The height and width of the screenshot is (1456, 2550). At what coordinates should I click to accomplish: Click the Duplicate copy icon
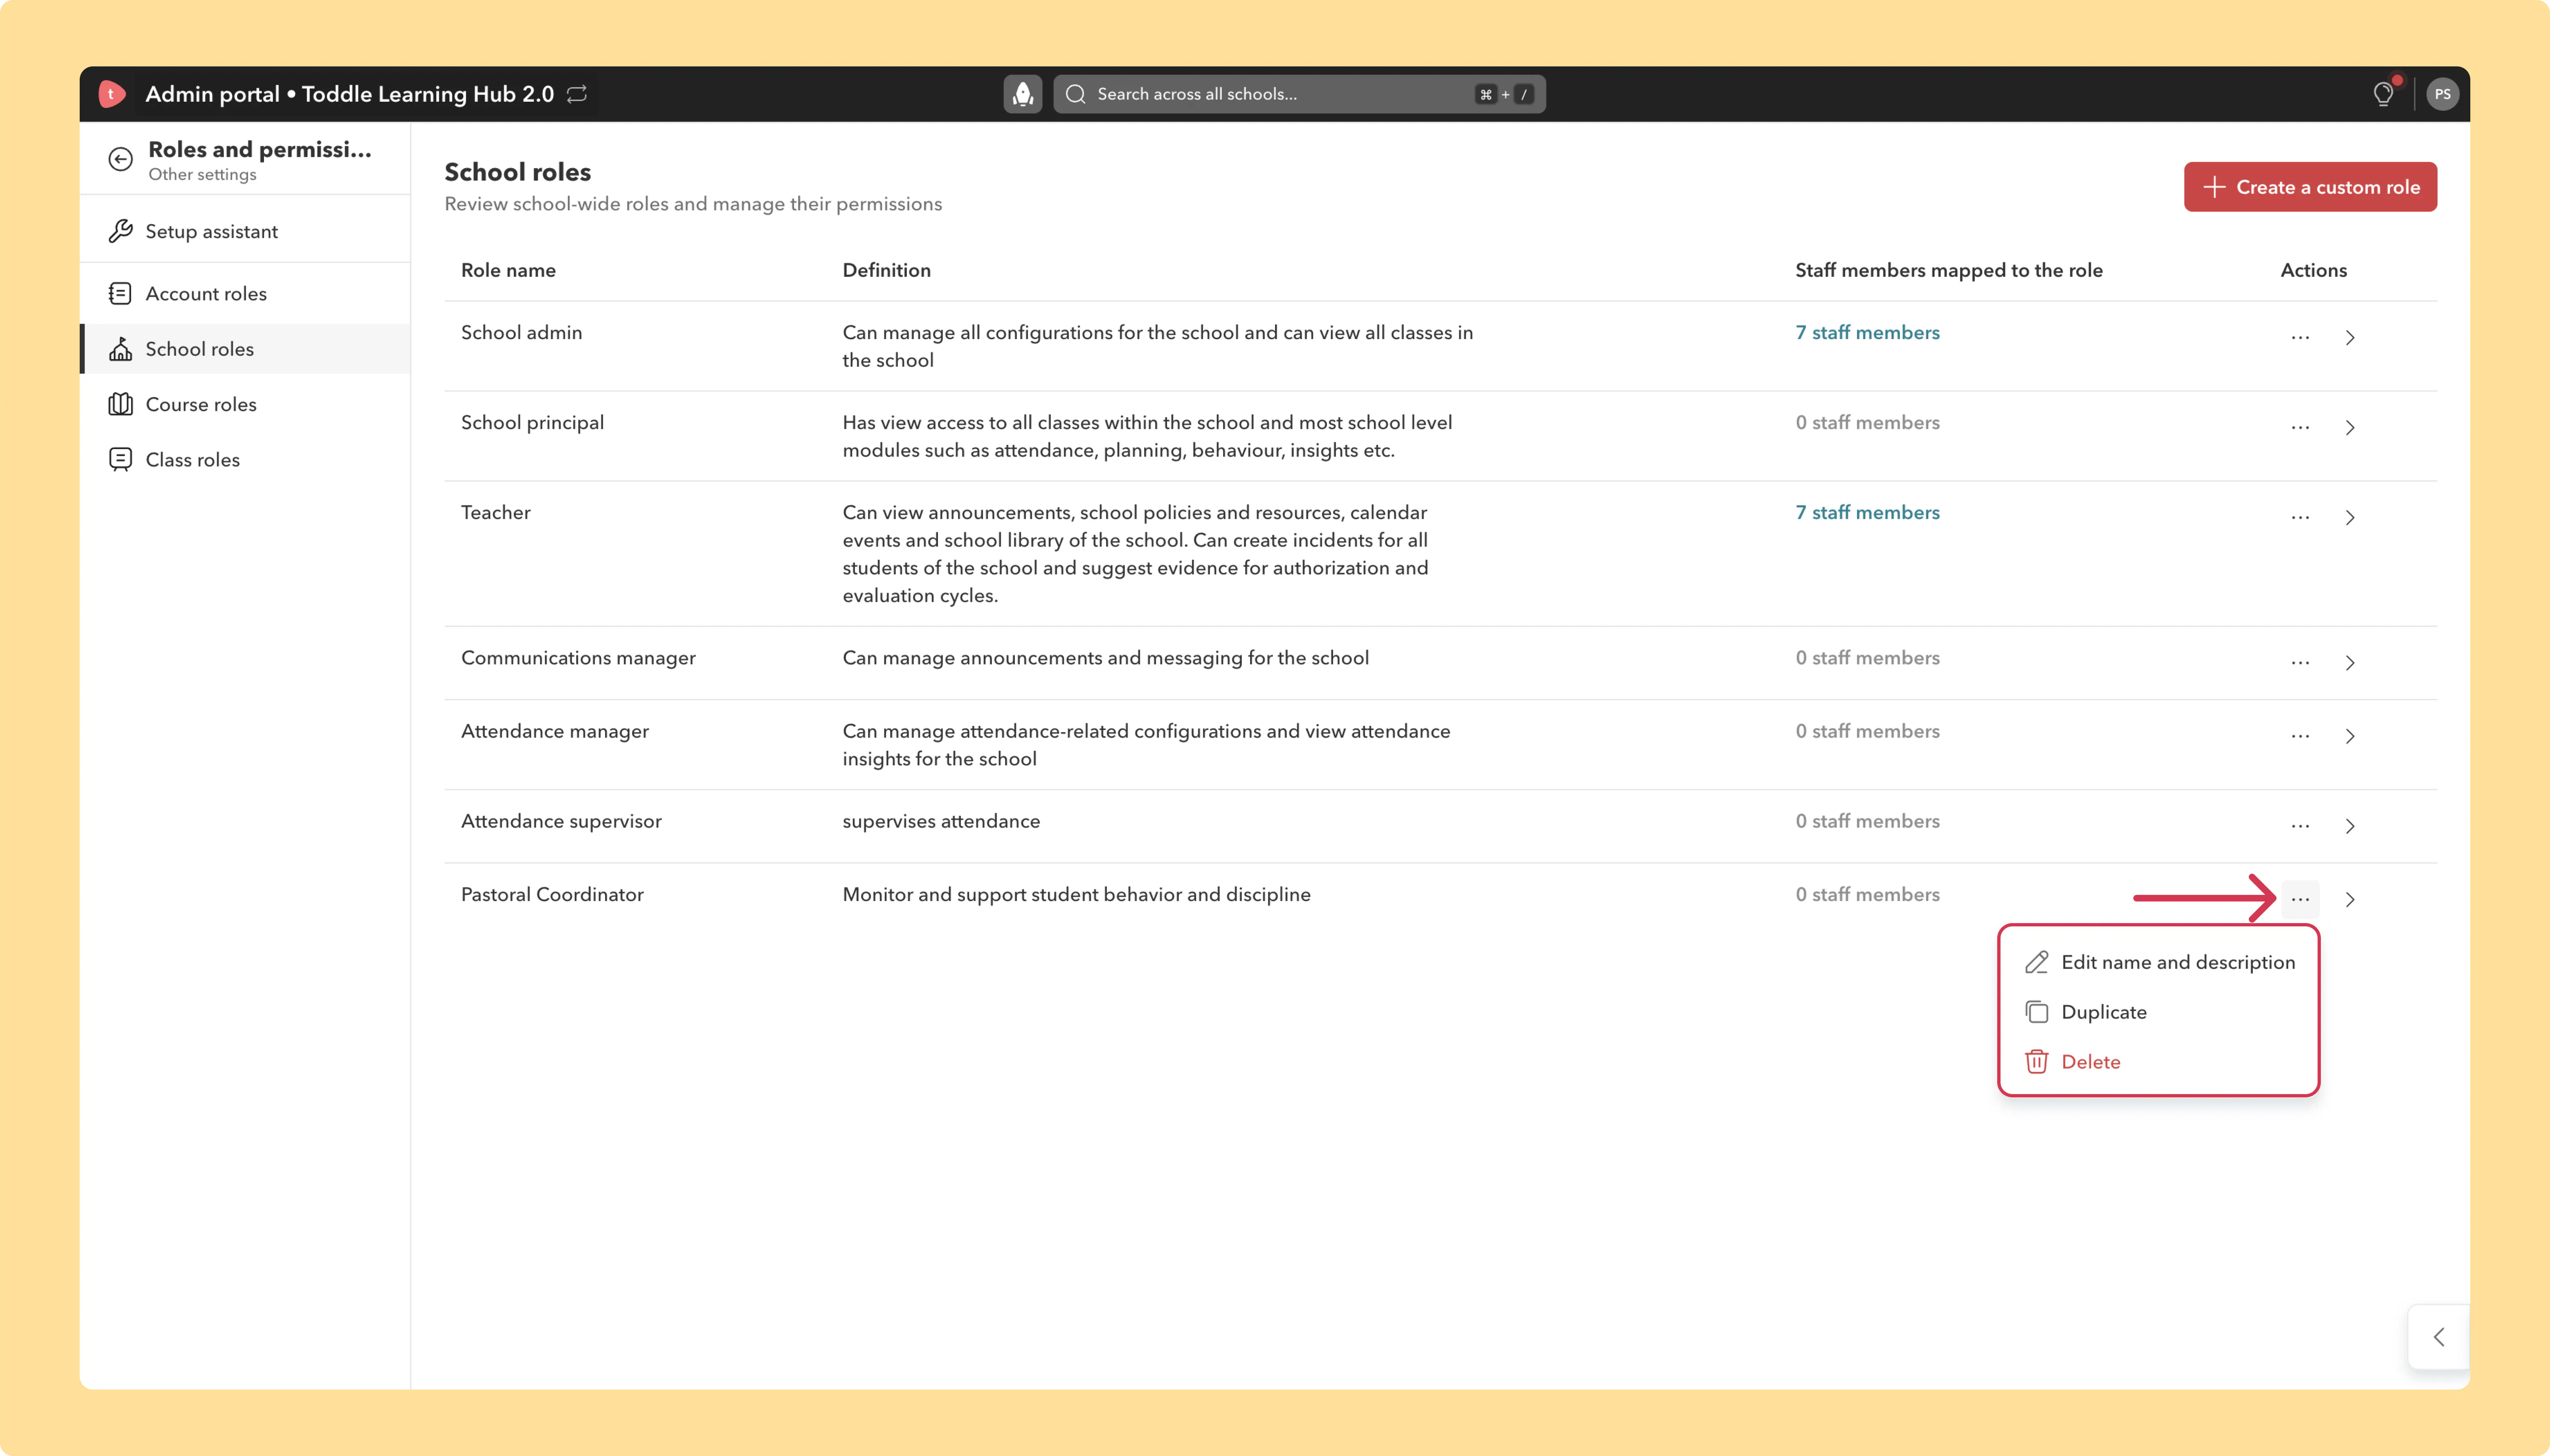2036,1012
